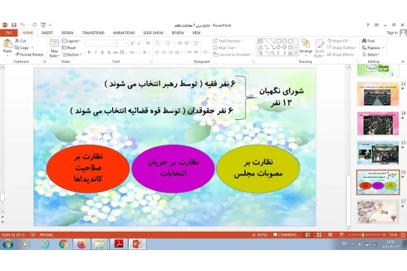Image resolution: width=407 pixels, height=271 pixels.
Task: Open Find in Editing group
Action: coord(368,41)
